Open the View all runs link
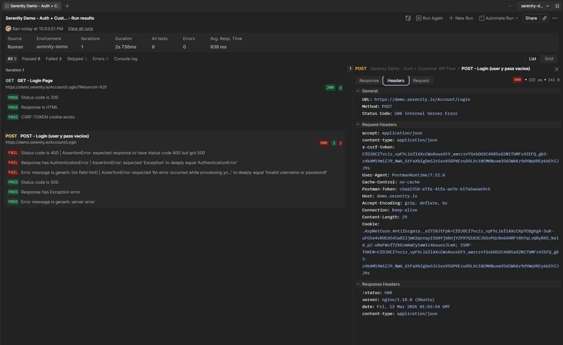563x345 pixels. pos(80,28)
